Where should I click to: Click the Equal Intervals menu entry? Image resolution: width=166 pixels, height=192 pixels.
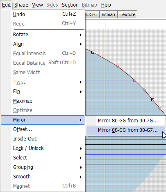click(43, 54)
